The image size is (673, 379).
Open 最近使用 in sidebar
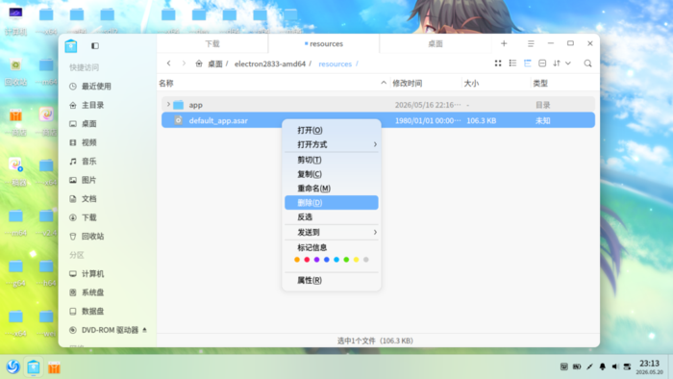click(108, 87)
